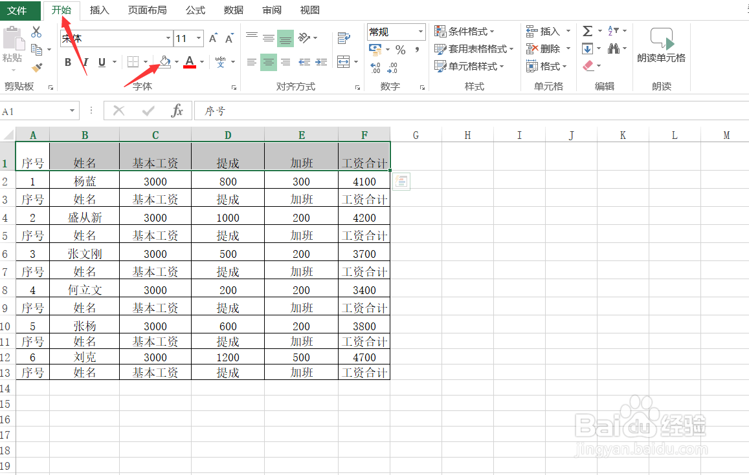The height and width of the screenshot is (475, 749).
Task: Click the AutoSum sigma icon
Action: click(x=588, y=30)
